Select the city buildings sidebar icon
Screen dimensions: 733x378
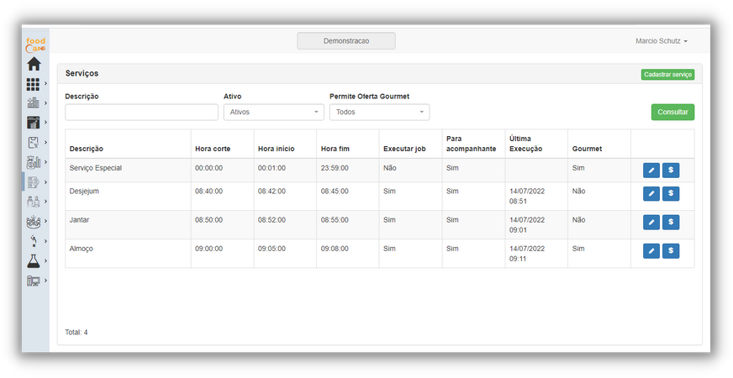coord(33,102)
